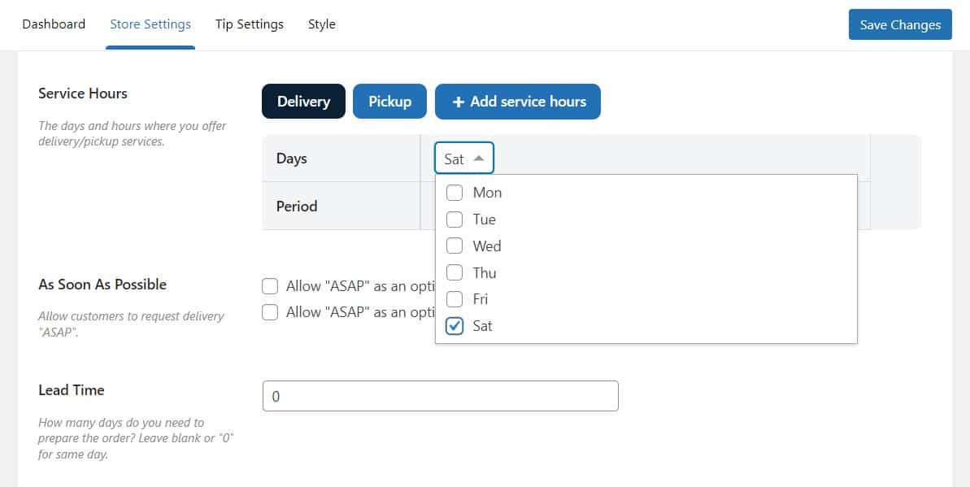The height and width of the screenshot is (487, 970).
Task: Check the Mon day option
Action: tap(455, 193)
